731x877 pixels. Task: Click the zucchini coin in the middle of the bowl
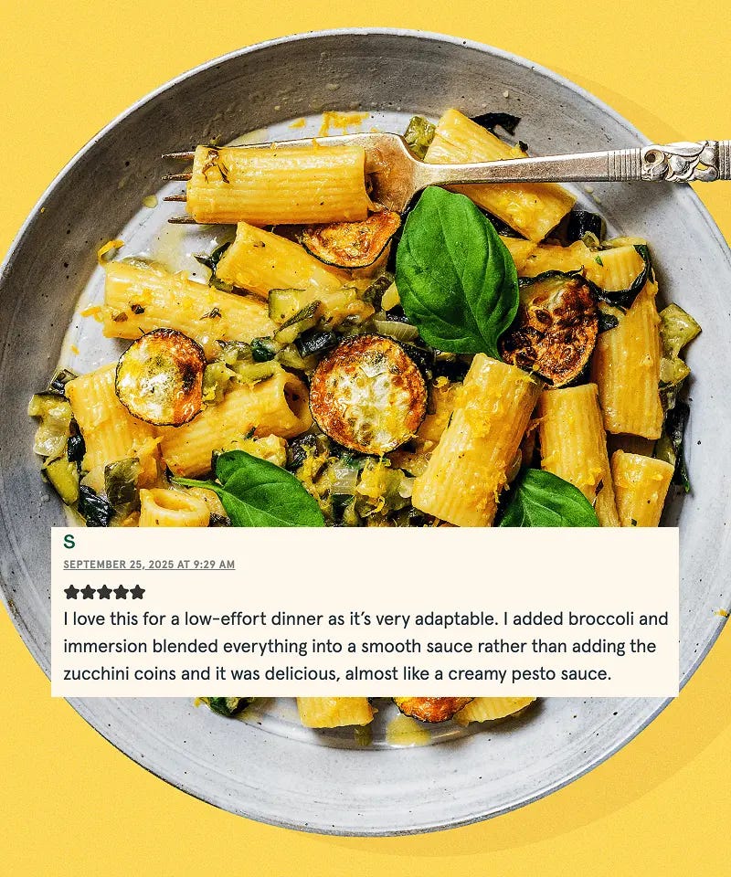point(368,395)
